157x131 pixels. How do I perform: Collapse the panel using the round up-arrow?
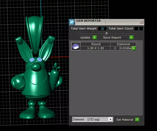coord(107,33)
